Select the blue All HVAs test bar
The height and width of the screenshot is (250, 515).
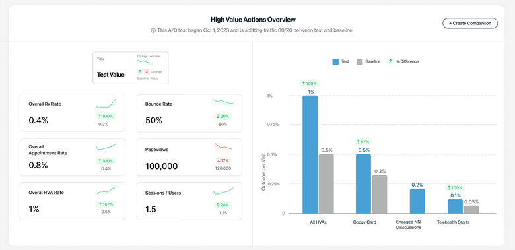(310, 154)
